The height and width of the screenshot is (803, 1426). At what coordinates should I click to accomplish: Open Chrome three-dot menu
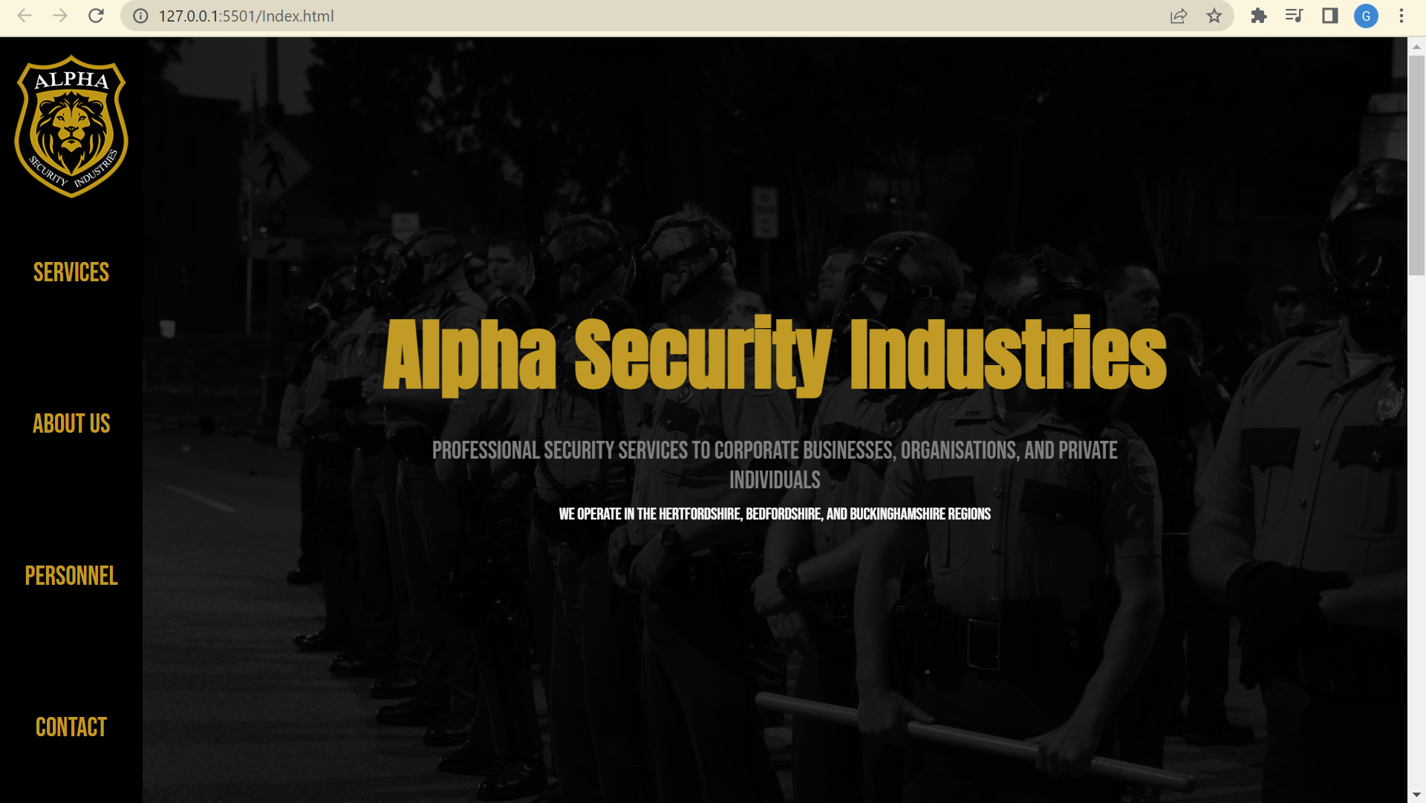tap(1401, 16)
